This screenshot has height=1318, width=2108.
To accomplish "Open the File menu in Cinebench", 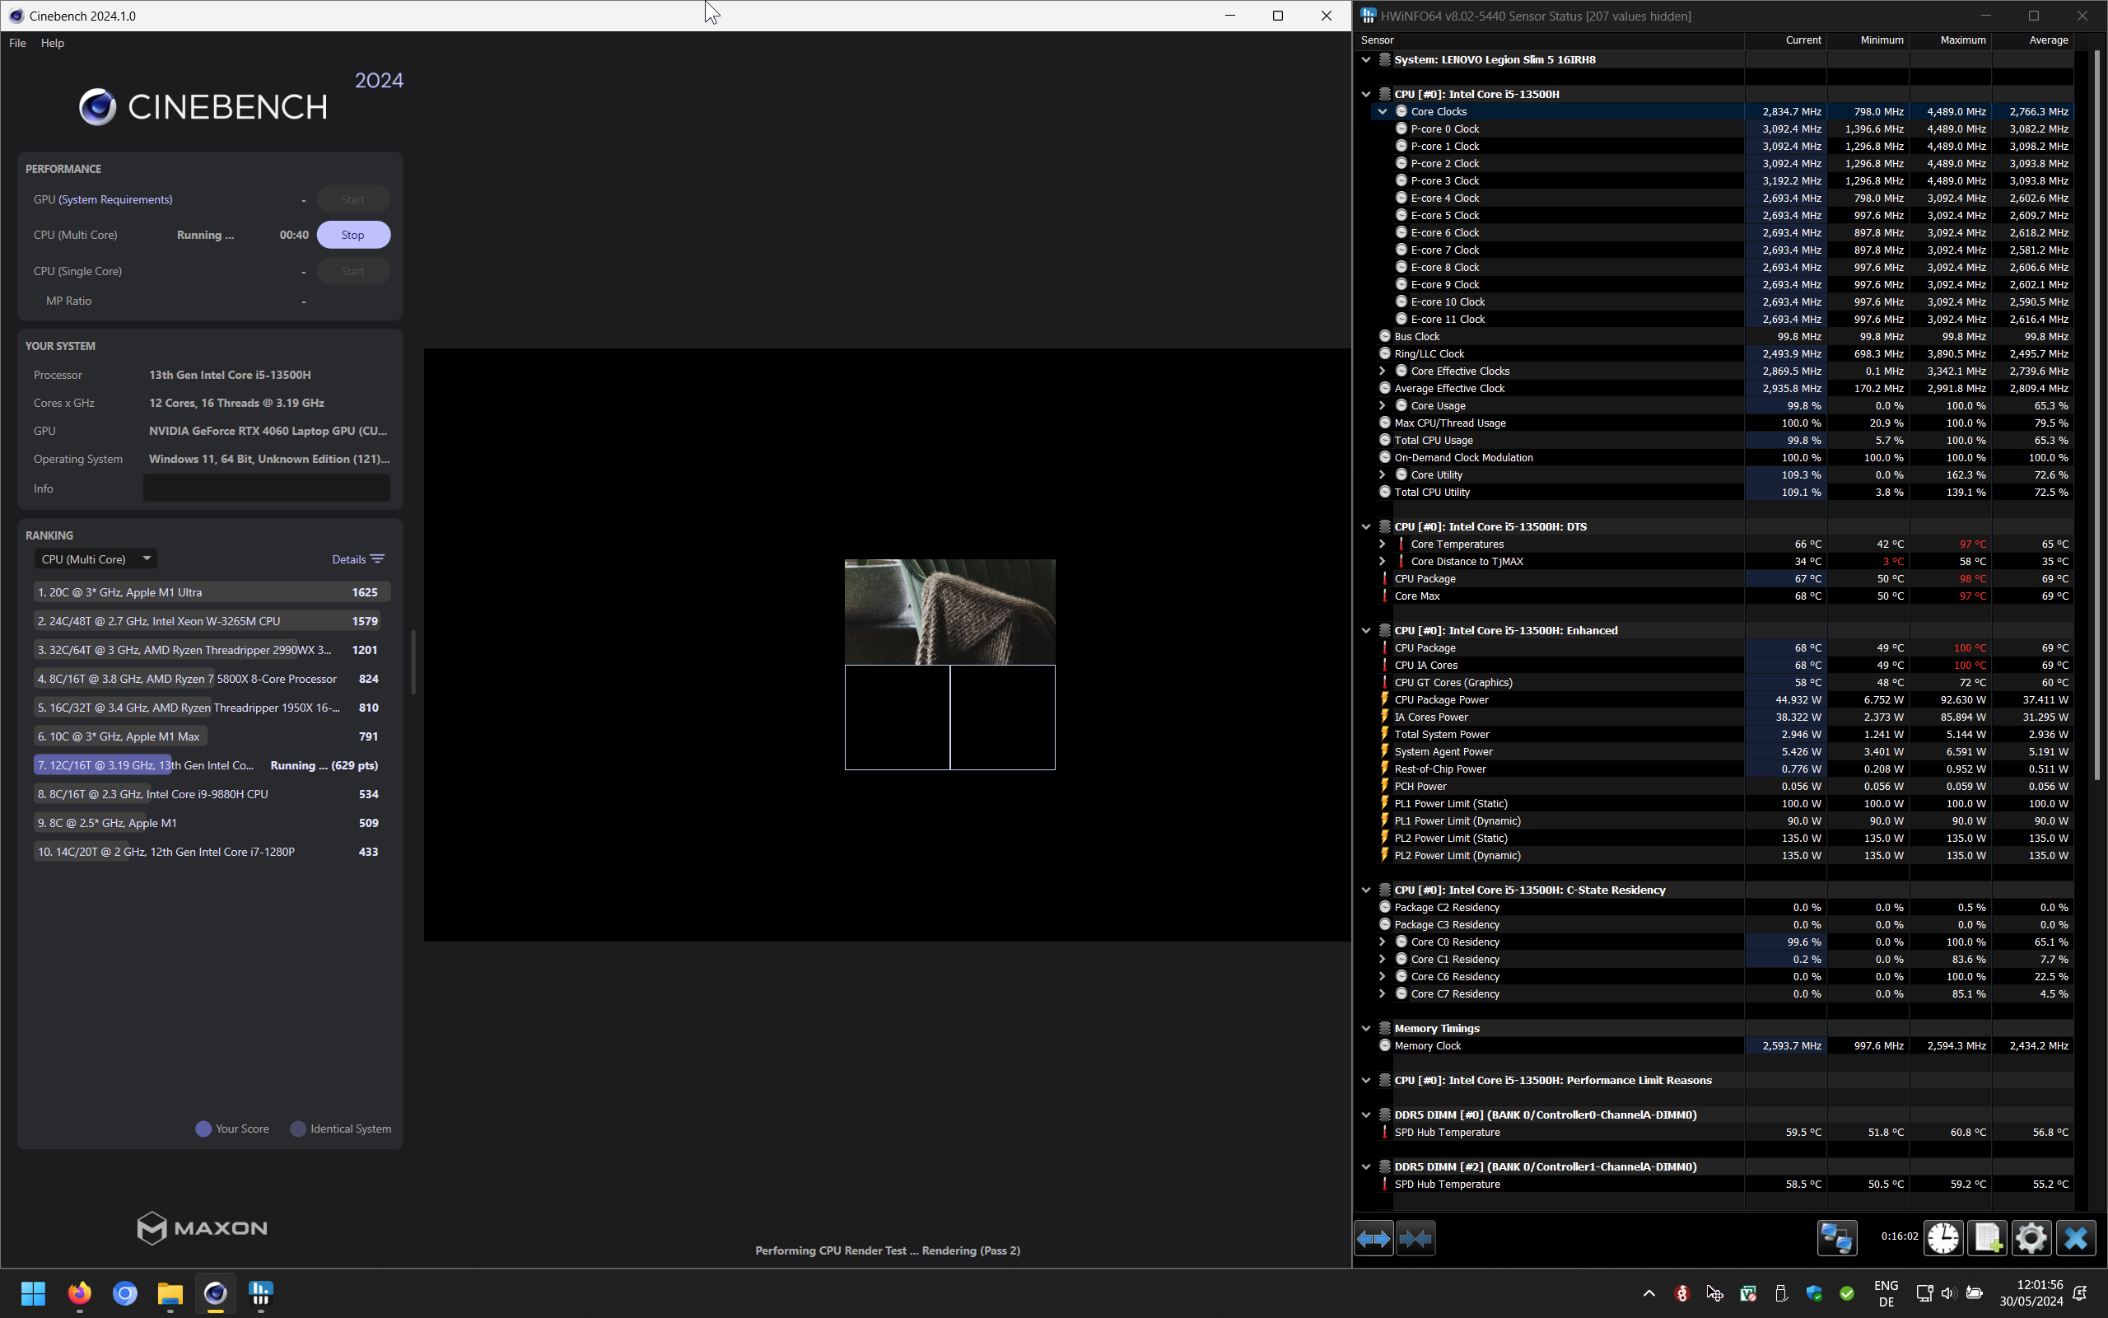I will coord(17,43).
